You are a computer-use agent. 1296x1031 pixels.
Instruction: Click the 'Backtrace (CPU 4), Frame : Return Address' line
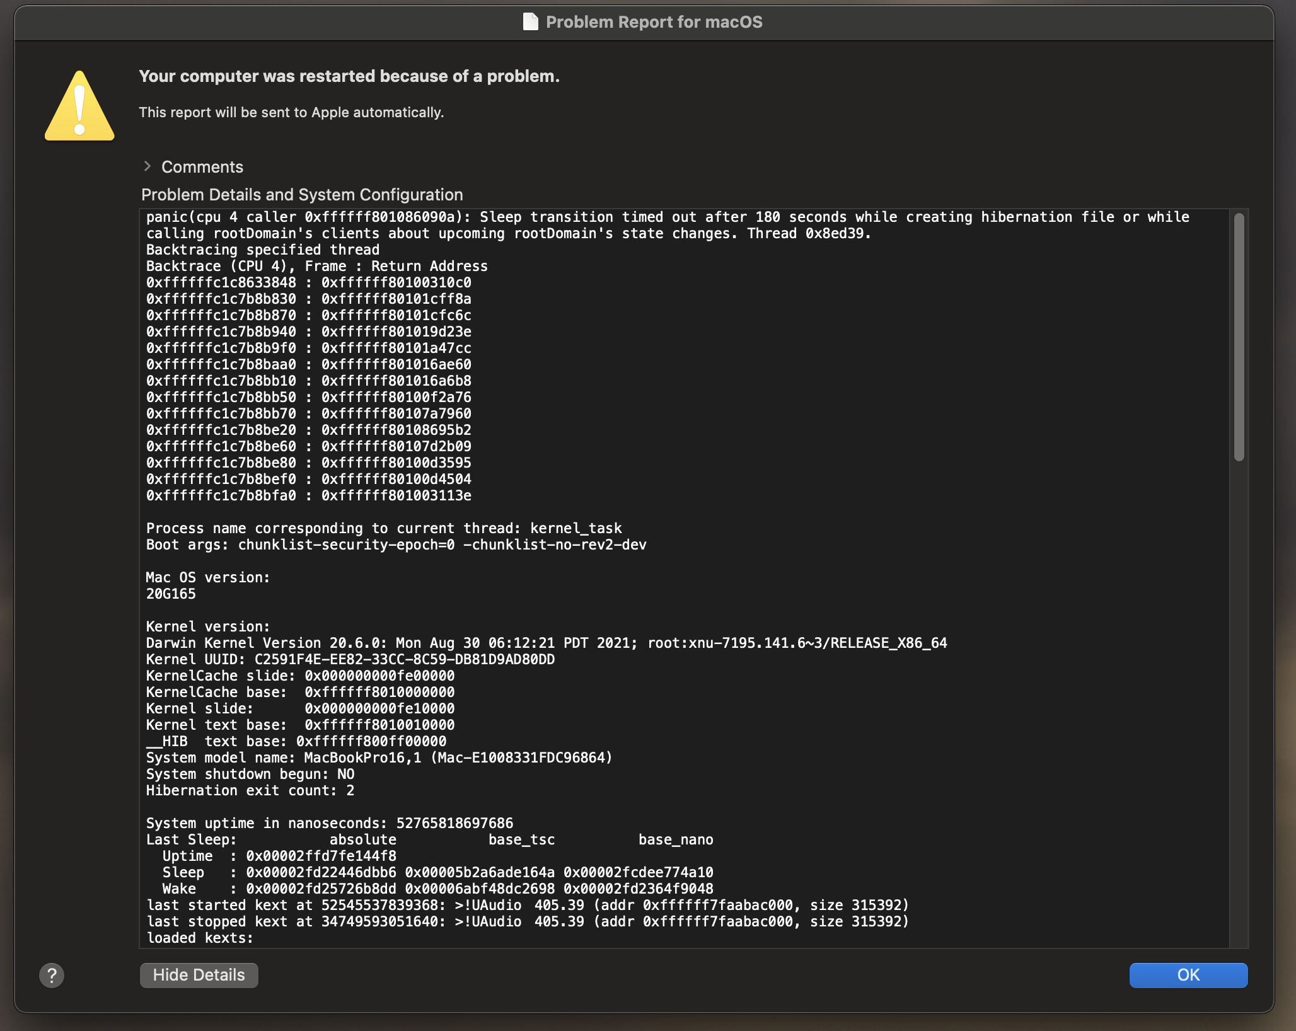coord(317,266)
